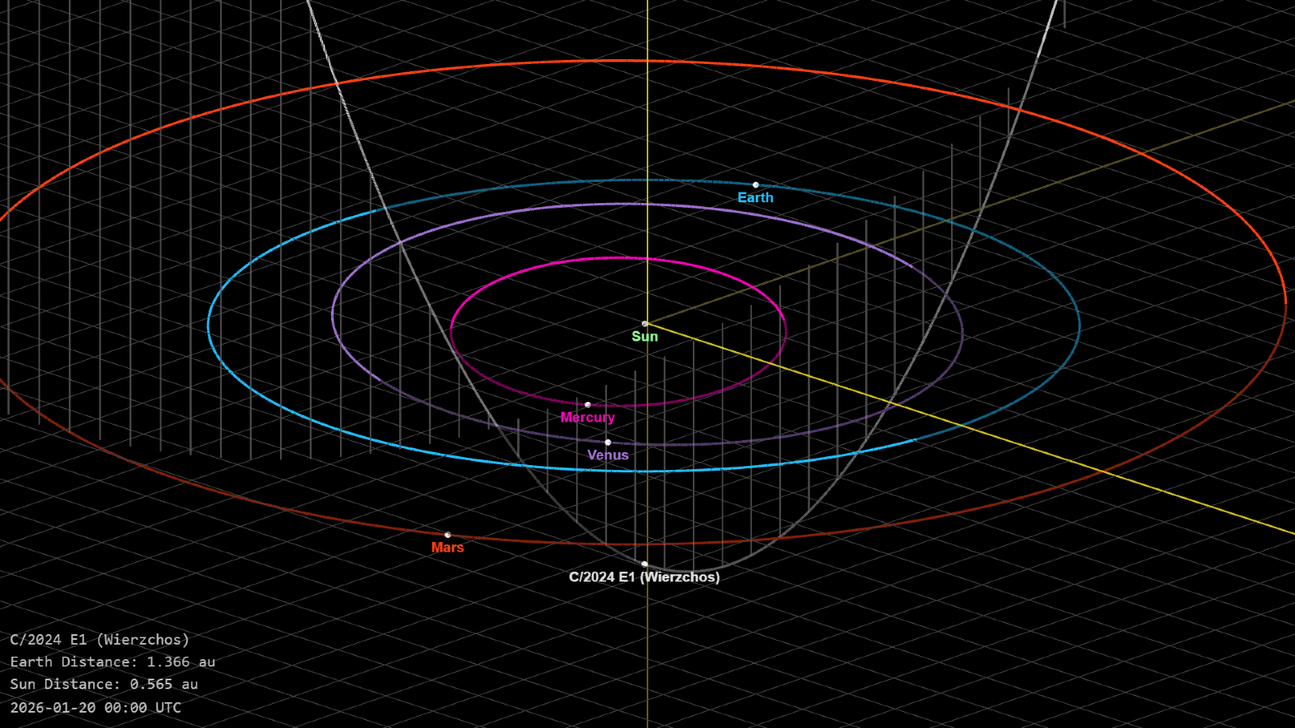1295x728 pixels.
Task: Select the C/2024 E1 (Wierzchos) comet marker
Action: (644, 563)
